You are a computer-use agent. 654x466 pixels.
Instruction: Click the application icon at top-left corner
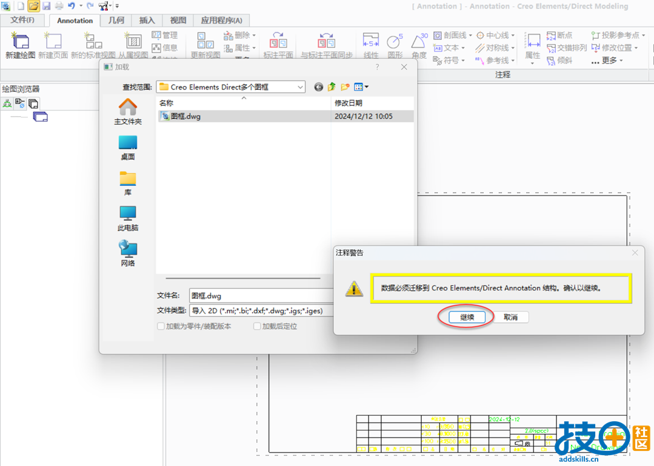pos(5,6)
